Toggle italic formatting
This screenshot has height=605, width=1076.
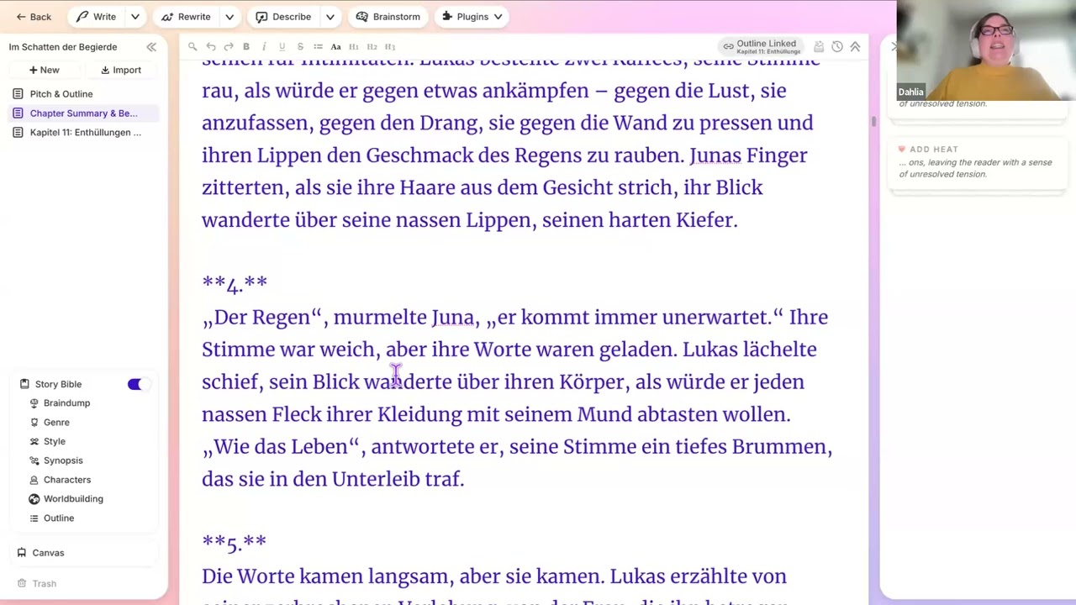[264, 47]
